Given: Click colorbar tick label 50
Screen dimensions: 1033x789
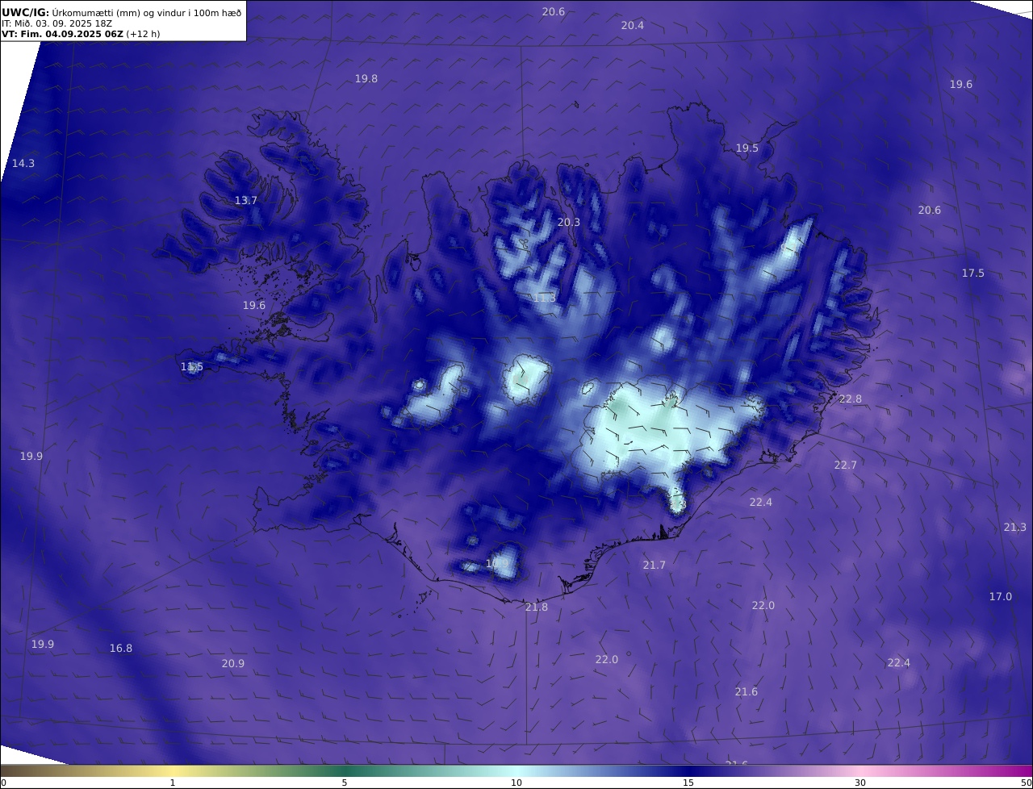Looking at the screenshot, I should pos(1026,783).
